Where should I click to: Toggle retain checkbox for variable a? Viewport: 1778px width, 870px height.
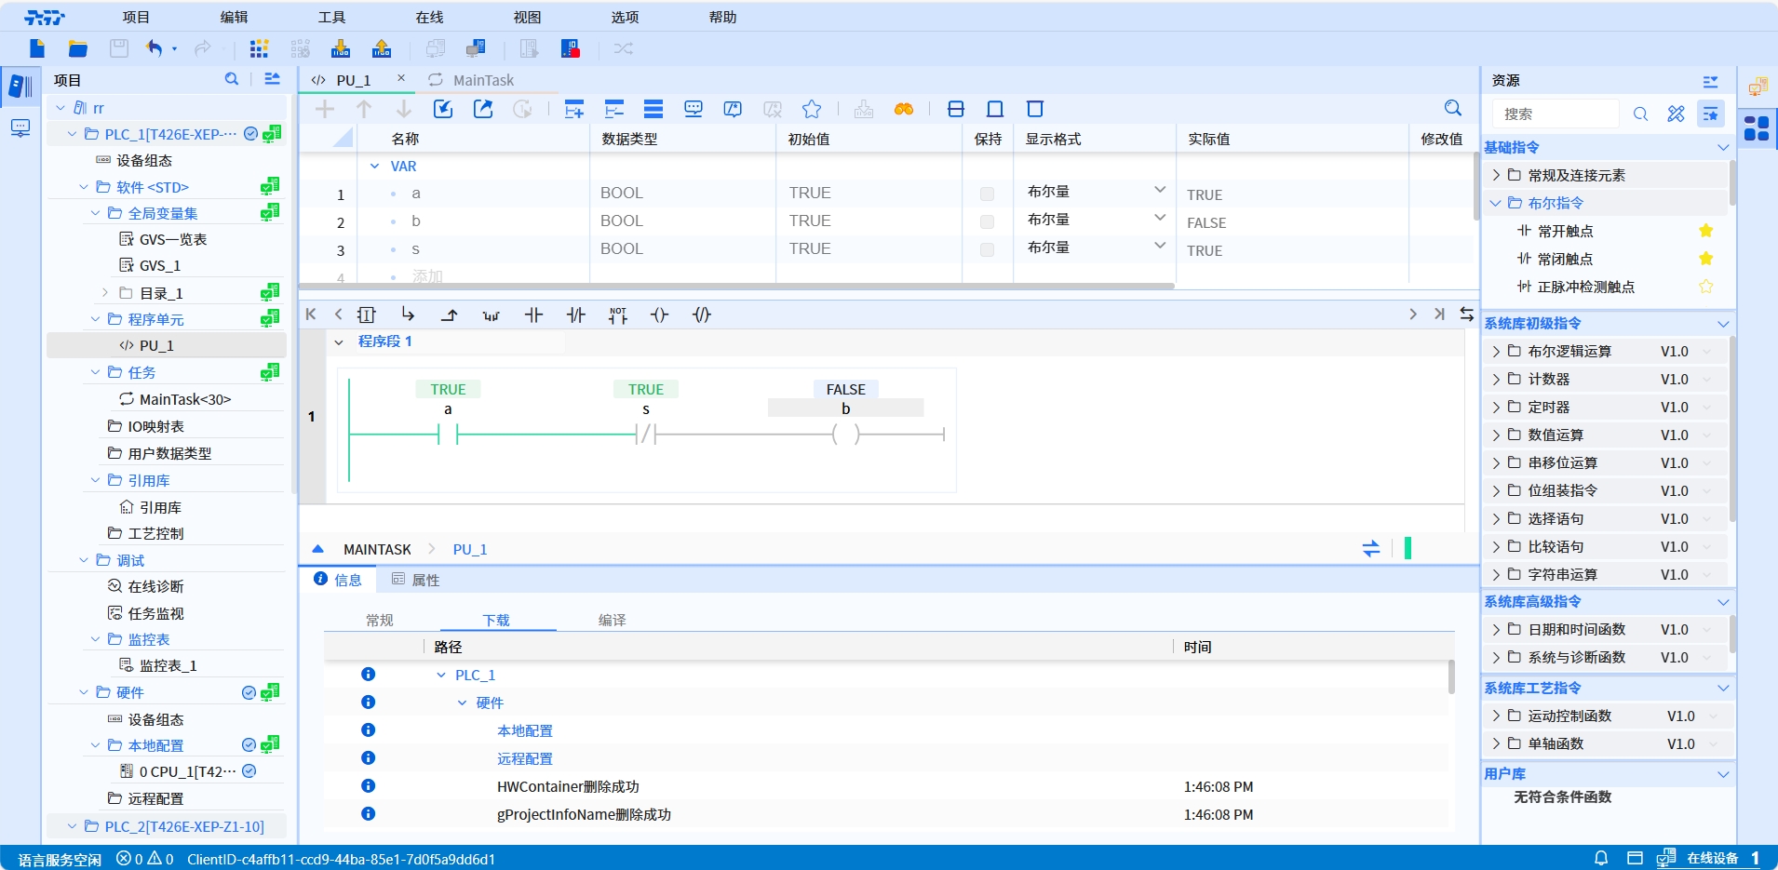[x=987, y=194]
